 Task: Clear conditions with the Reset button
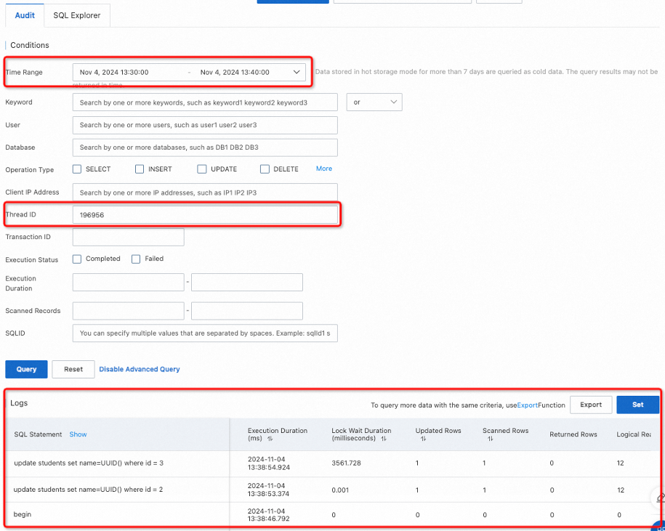tap(73, 369)
